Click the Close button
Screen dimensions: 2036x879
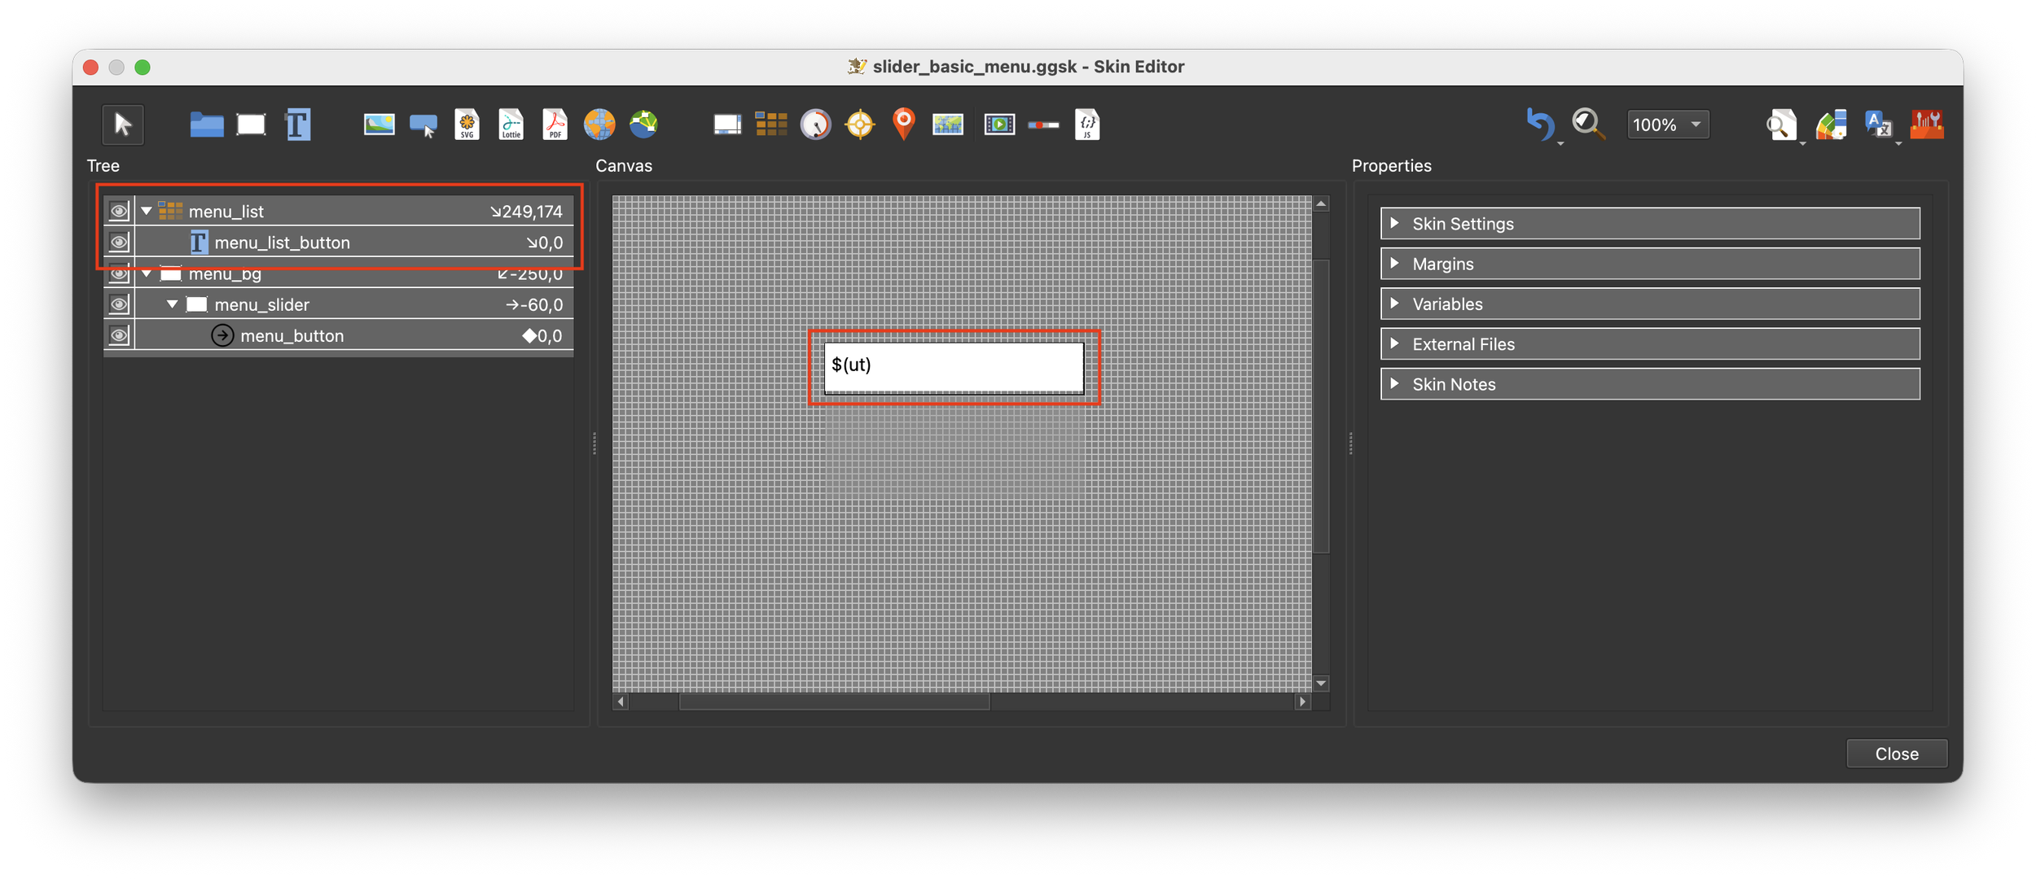coord(1896,754)
